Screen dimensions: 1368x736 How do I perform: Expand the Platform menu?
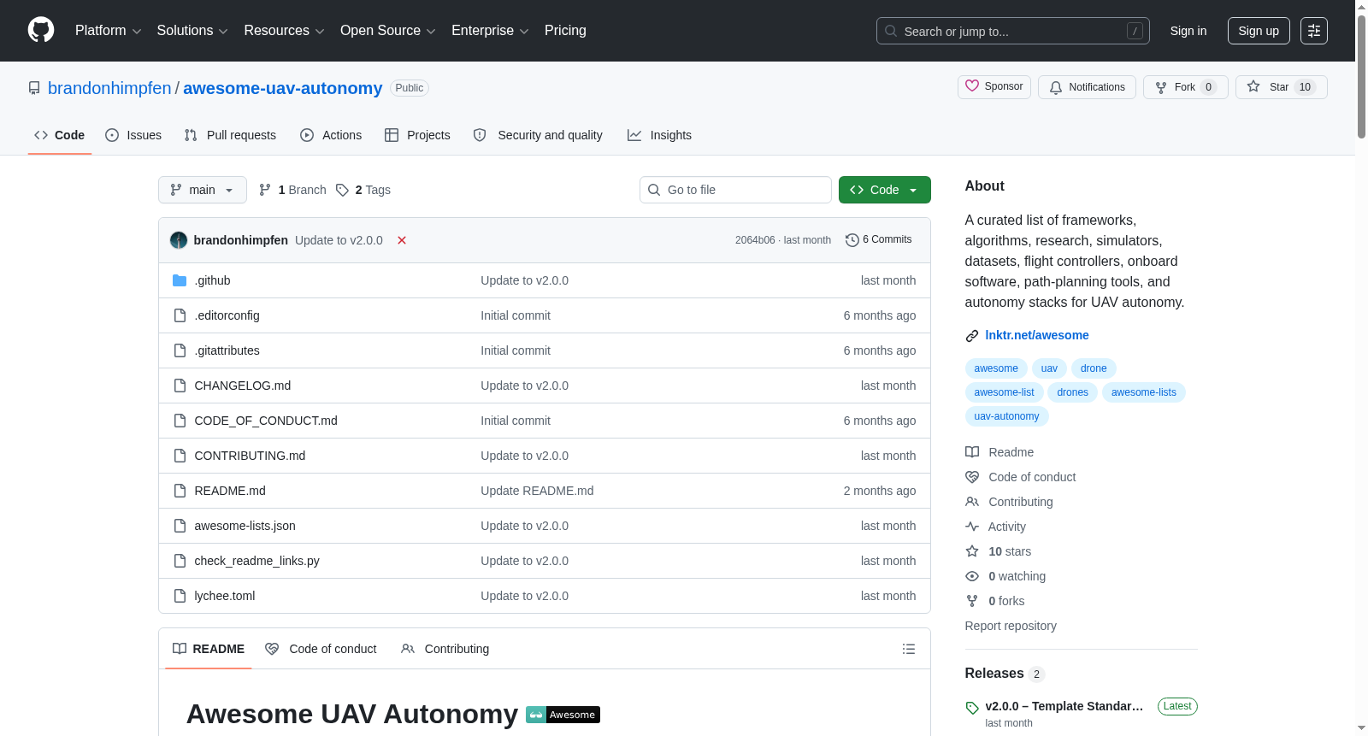coord(108,31)
